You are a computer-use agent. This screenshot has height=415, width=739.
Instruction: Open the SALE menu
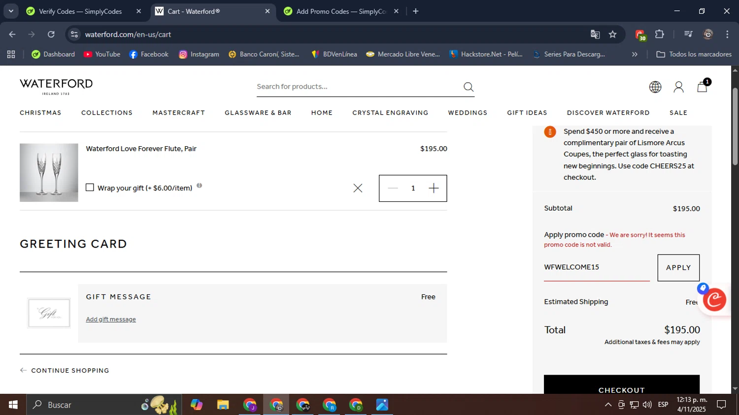678,113
